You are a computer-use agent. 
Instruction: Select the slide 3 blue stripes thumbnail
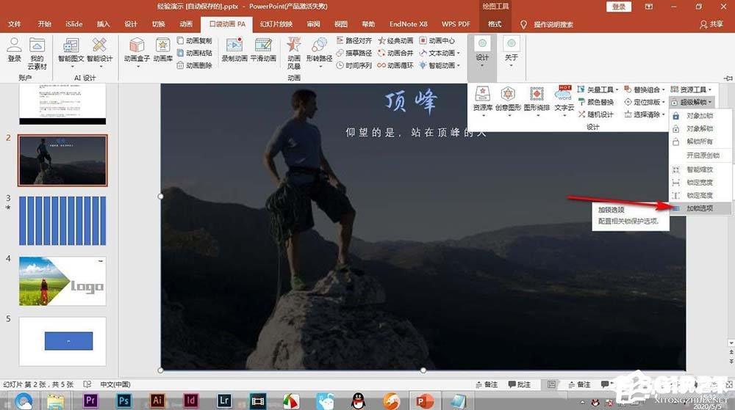62,221
